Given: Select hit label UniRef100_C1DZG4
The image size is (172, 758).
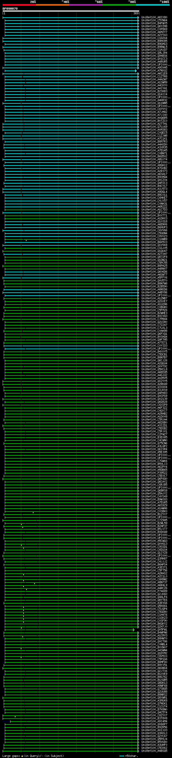Looking at the screenshot, I should coord(154,38).
